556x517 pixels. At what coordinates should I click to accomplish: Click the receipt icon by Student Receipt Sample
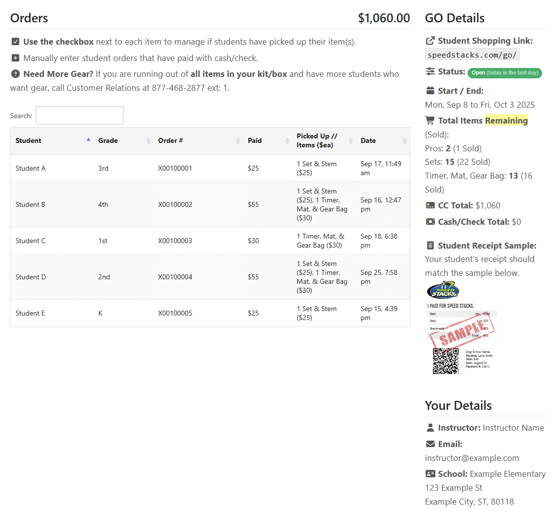[430, 246]
